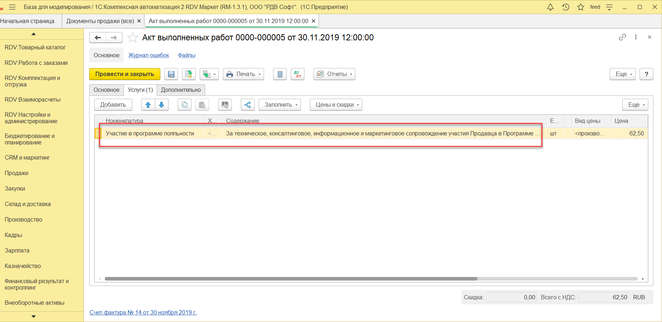The height and width of the screenshot is (322, 662).
Task: Copy rows using the copy icon
Action: (185, 105)
